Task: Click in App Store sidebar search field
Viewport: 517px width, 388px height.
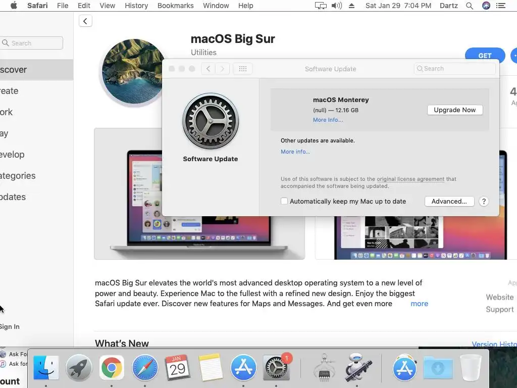Action: tap(32, 43)
